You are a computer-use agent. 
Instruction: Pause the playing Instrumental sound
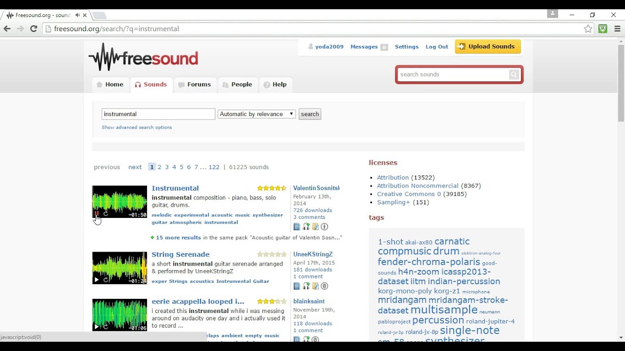tap(97, 214)
